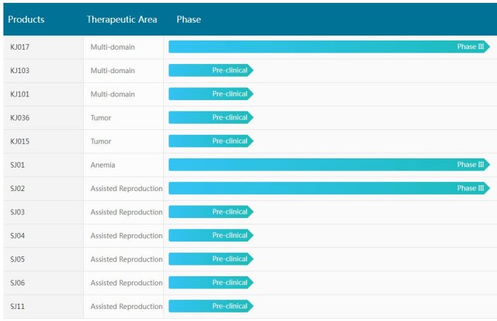The image size is (497, 321).
Task: Click the Therapeutic Area column header
Action: tap(122, 20)
